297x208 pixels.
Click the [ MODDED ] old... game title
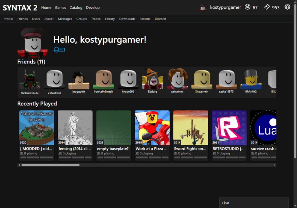coord(36,148)
